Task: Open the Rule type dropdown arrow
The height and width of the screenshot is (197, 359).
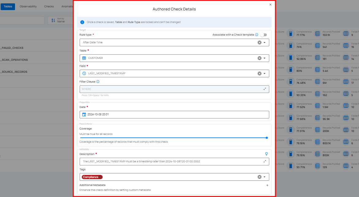Action: [x=265, y=42]
